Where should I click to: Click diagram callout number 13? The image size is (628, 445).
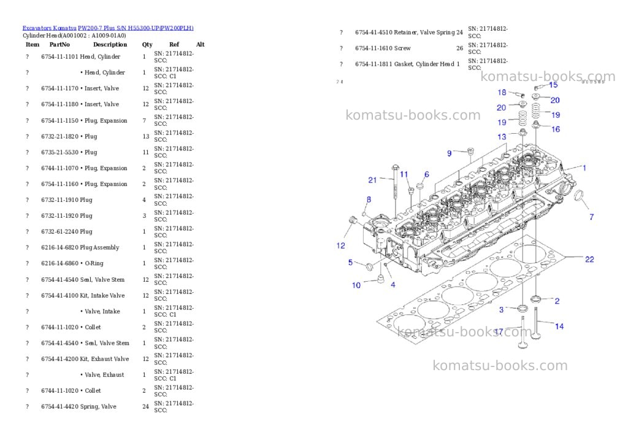[x=502, y=137]
